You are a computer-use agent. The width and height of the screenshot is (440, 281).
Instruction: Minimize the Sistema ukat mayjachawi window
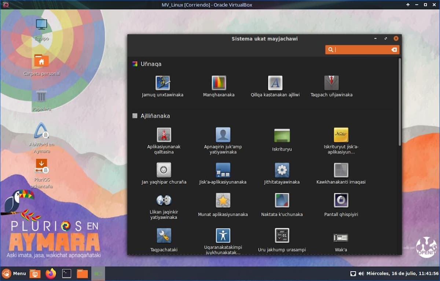point(375,39)
